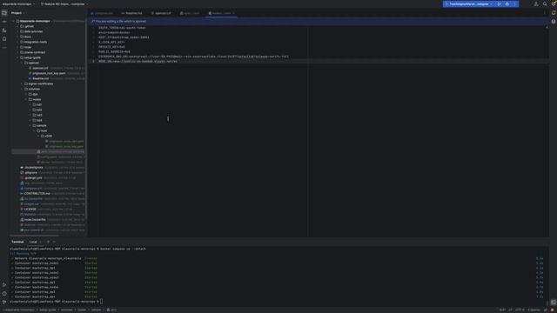The width and height of the screenshot is (557, 313).
Task: Close the active nodes .env tab
Action: click(x=234, y=13)
